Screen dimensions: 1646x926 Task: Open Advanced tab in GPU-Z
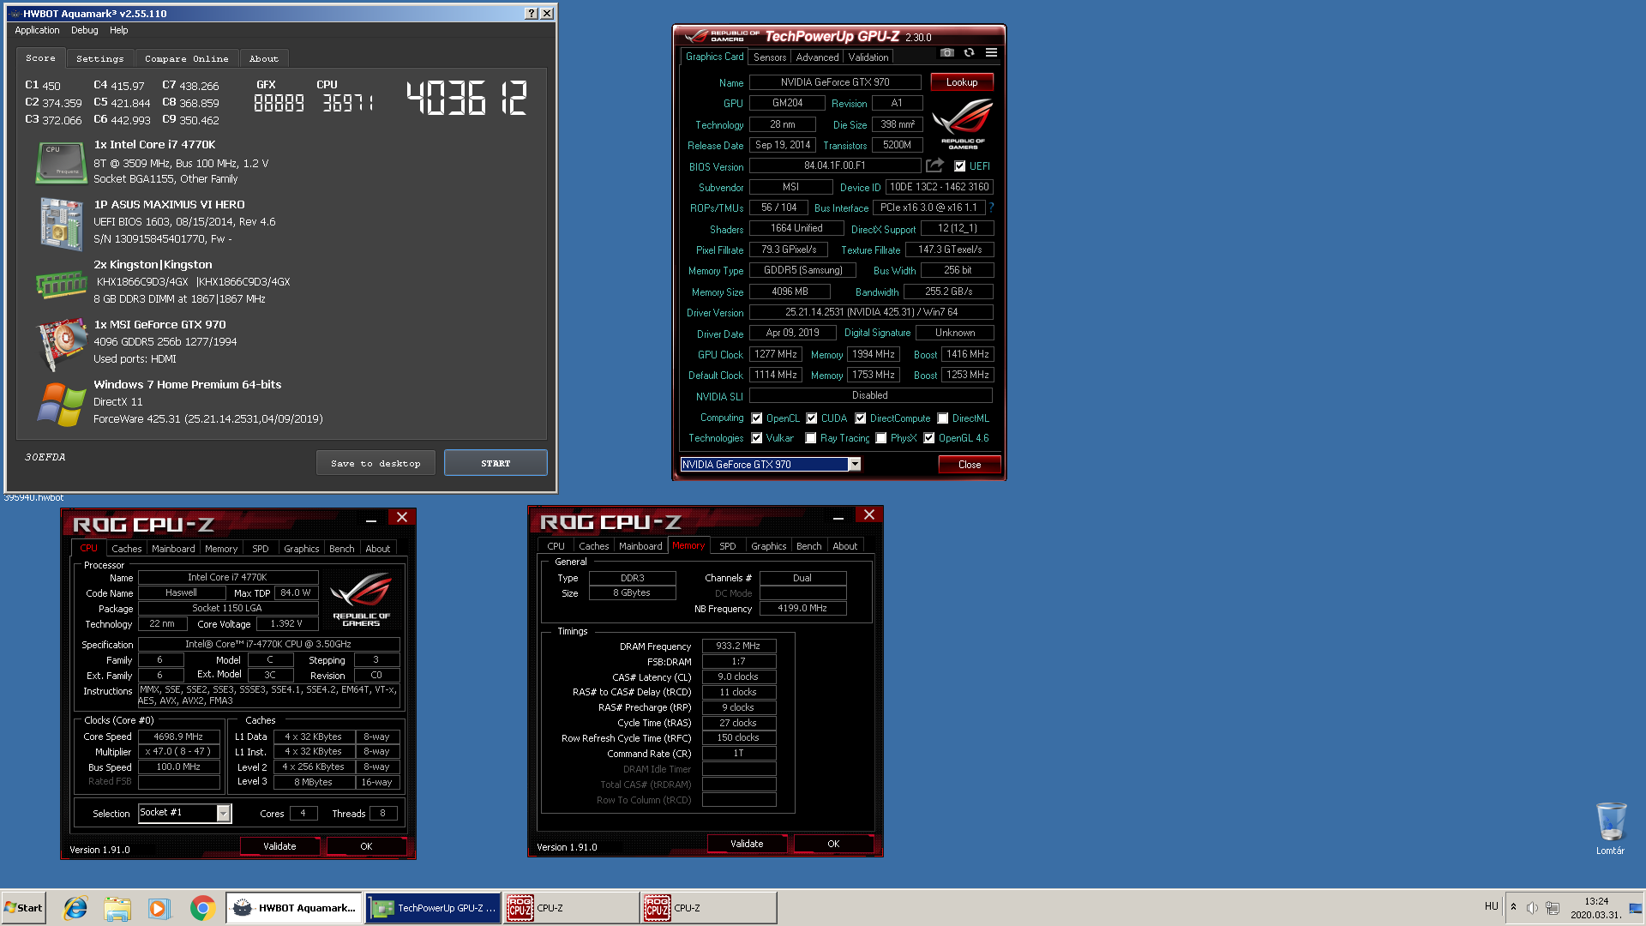817,57
